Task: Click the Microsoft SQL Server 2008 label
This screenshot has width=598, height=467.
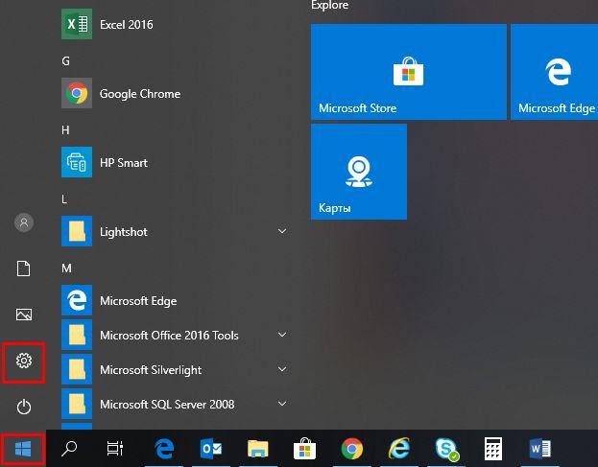Action: [167, 404]
